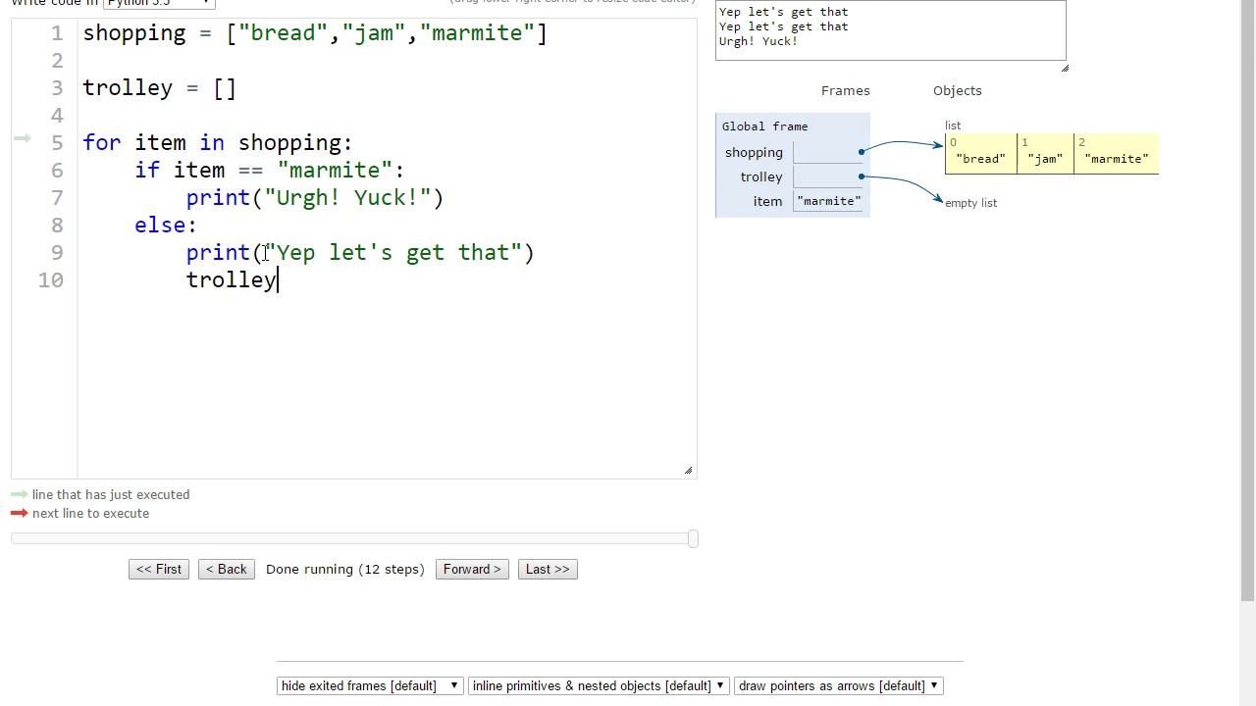This screenshot has height=706, width=1256.
Task: Click line number 10 in the editor
Action: coord(51,280)
